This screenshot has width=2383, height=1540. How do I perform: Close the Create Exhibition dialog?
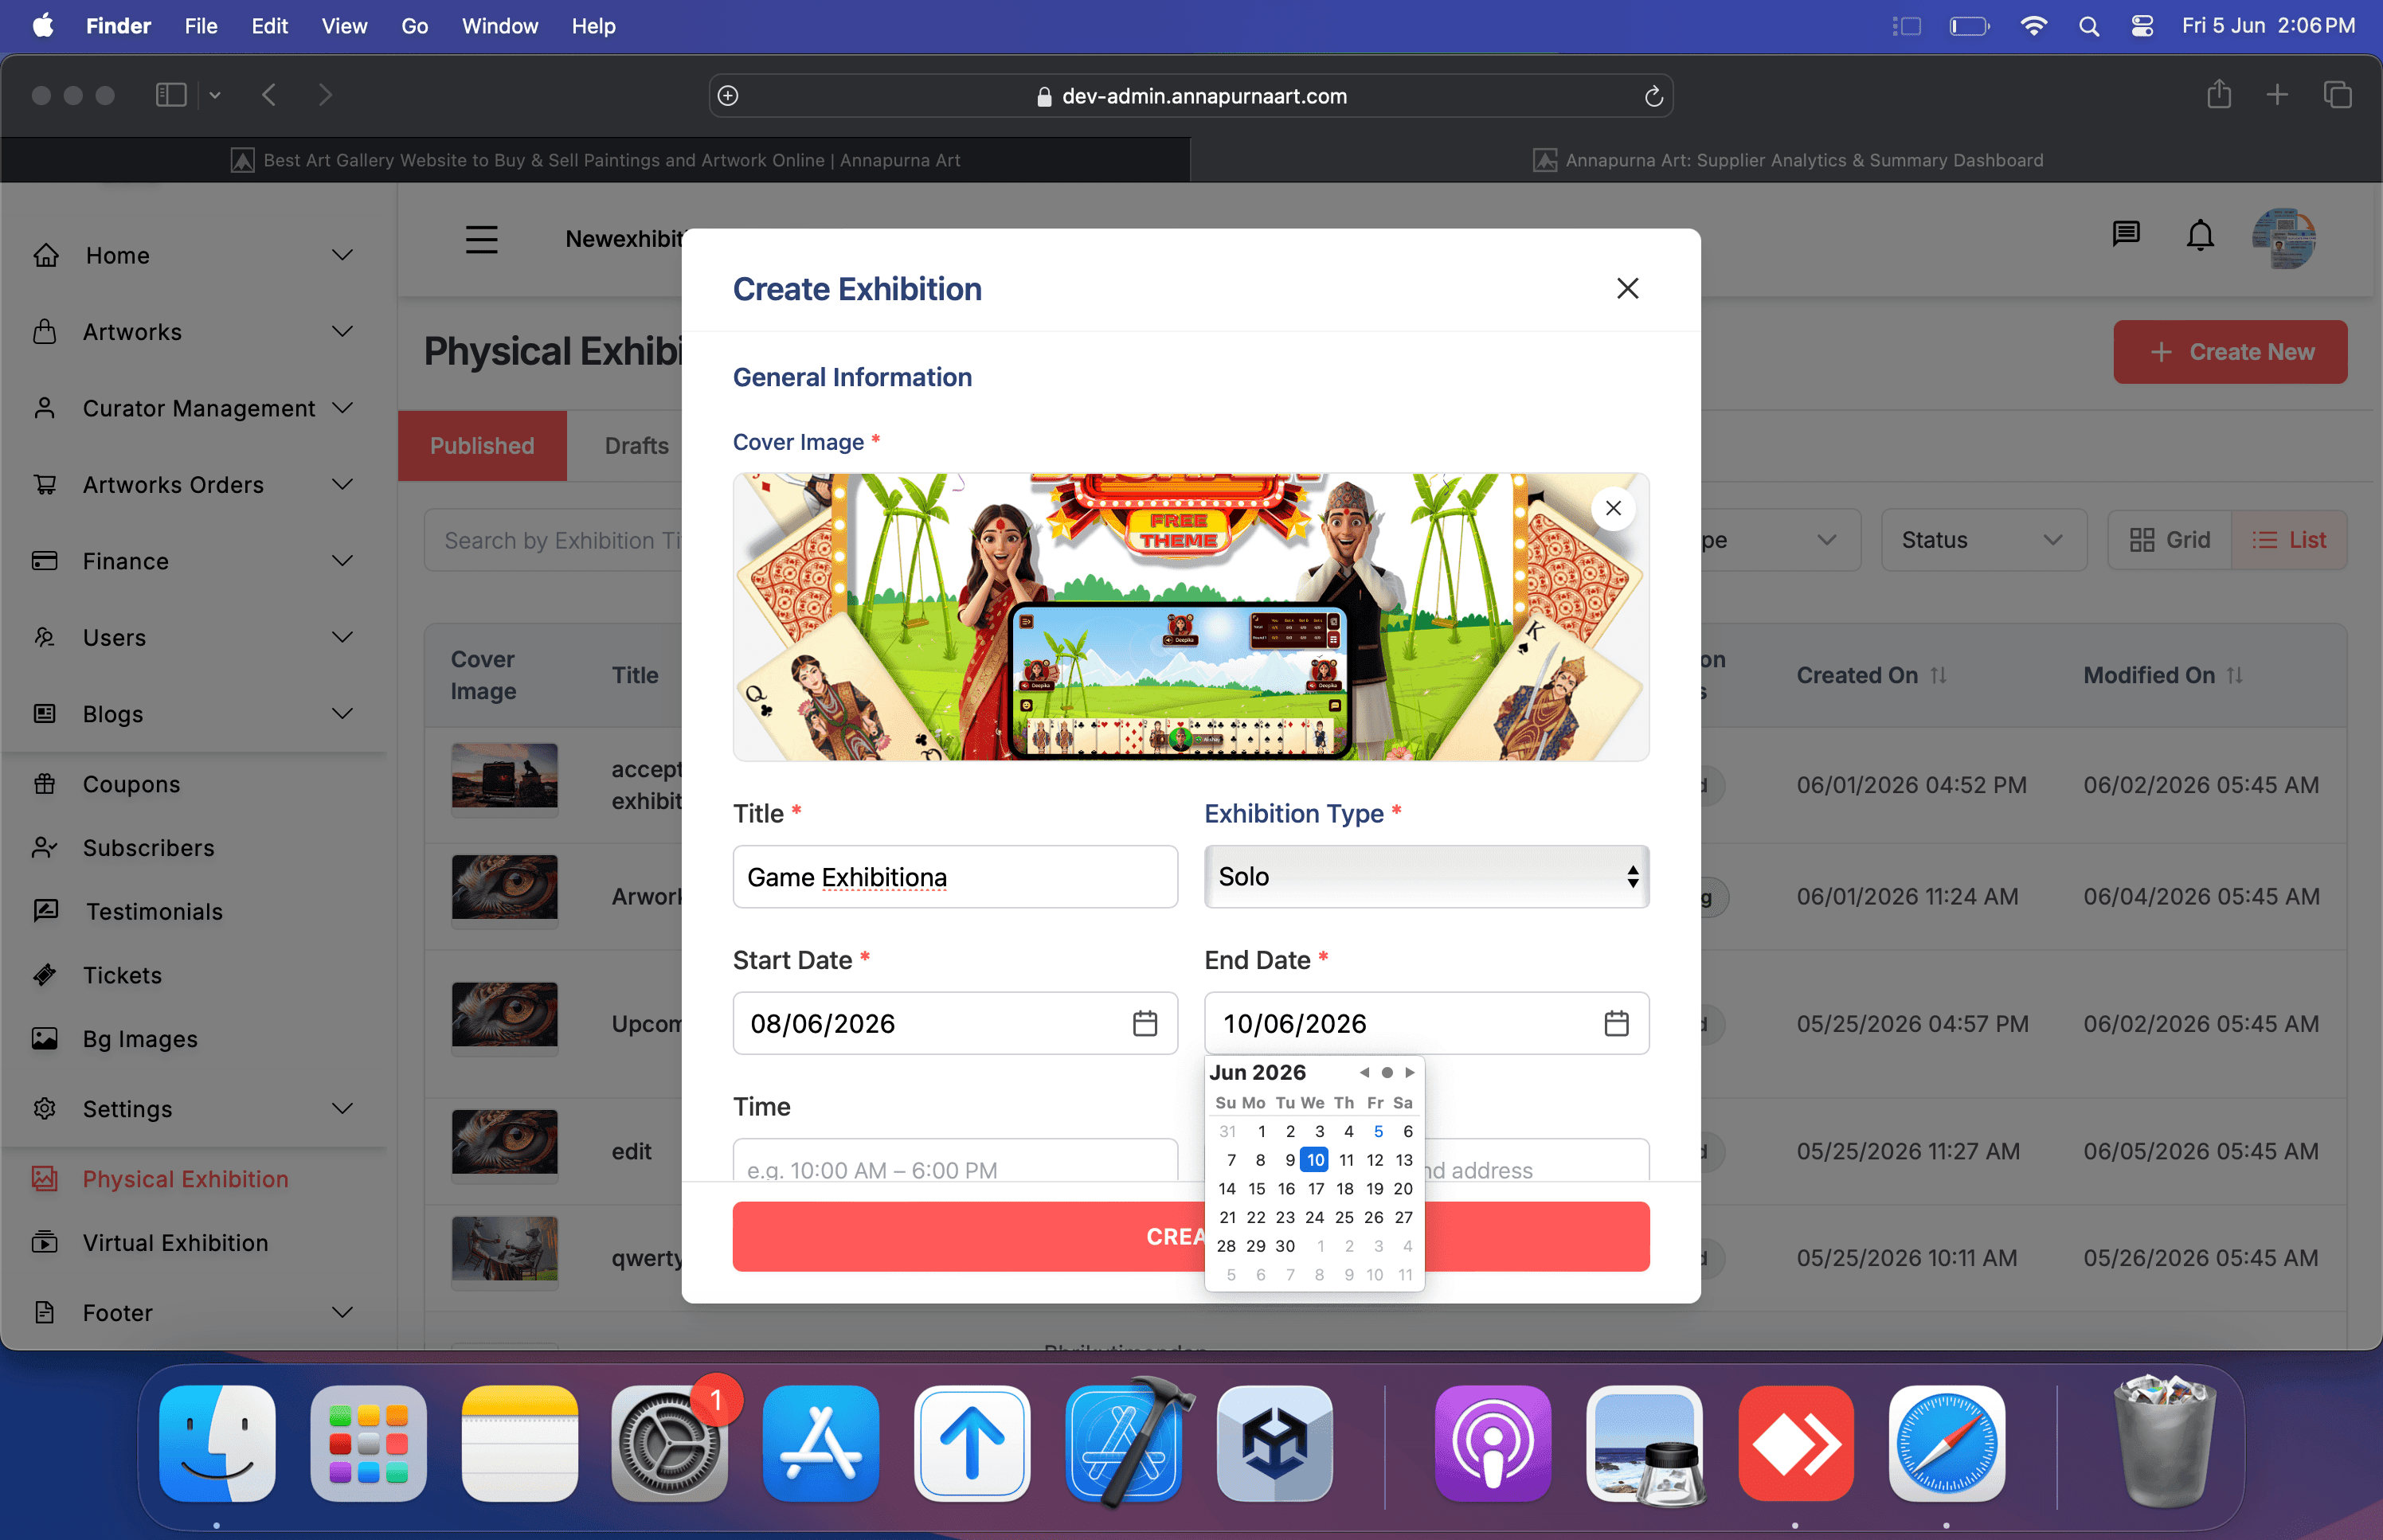[x=1627, y=288]
